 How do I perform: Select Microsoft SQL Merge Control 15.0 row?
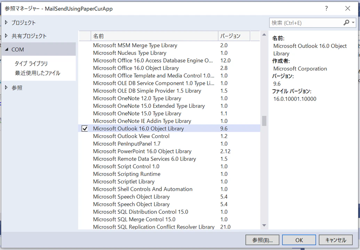(x=169, y=219)
